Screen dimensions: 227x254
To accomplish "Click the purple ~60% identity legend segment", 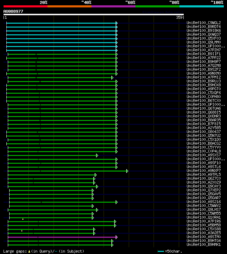I will 113,6.
